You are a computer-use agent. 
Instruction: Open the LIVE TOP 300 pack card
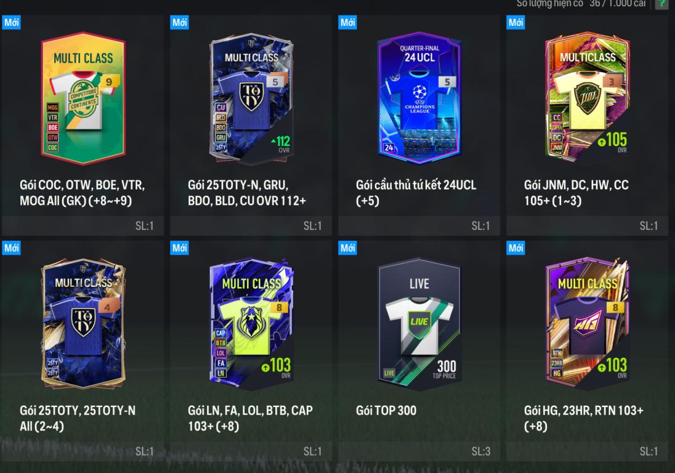pos(419,324)
